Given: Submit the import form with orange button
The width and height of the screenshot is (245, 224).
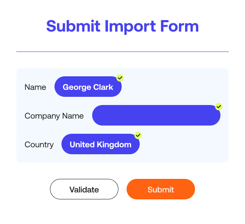Looking at the screenshot, I should (161, 189).
